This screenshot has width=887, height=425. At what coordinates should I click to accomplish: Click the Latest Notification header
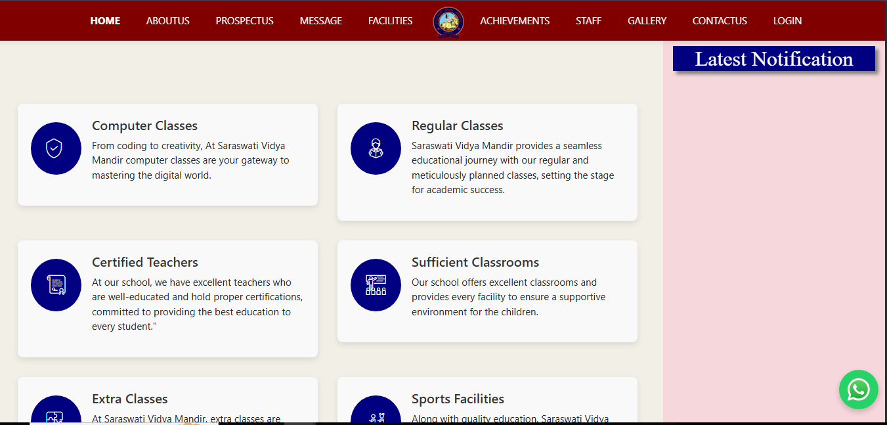774,58
